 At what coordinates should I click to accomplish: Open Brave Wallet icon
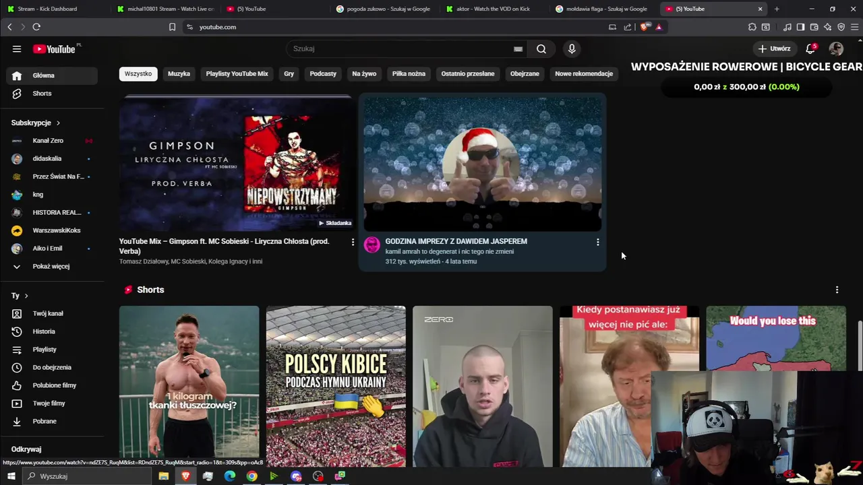pyautogui.click(x=814, y=27)
